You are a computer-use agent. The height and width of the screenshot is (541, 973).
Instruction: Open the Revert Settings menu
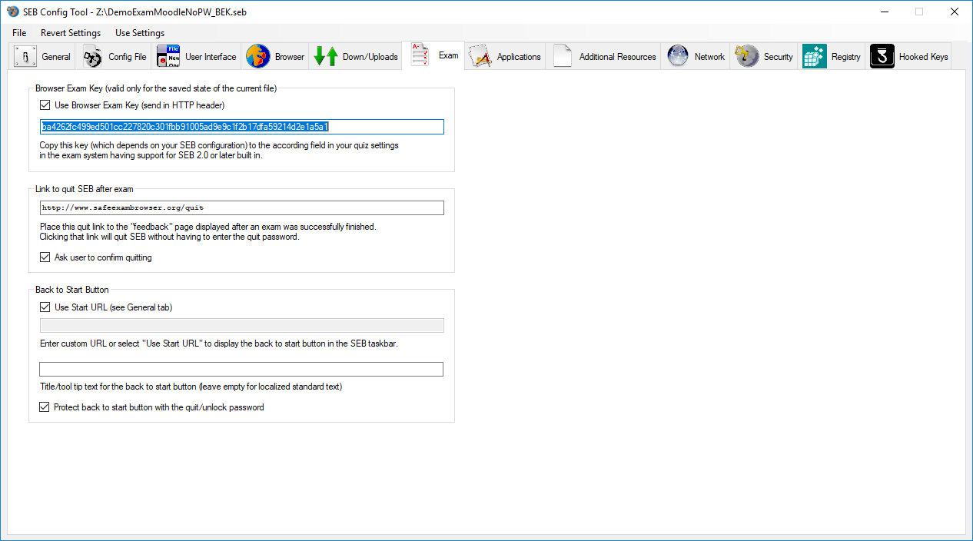[x=71, y=33]
